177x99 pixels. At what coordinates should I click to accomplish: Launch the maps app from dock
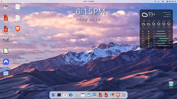coord(112,95)
